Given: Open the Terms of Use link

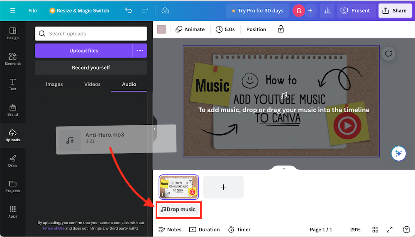Looking at the screenshot, I should (x=54, y=228).
